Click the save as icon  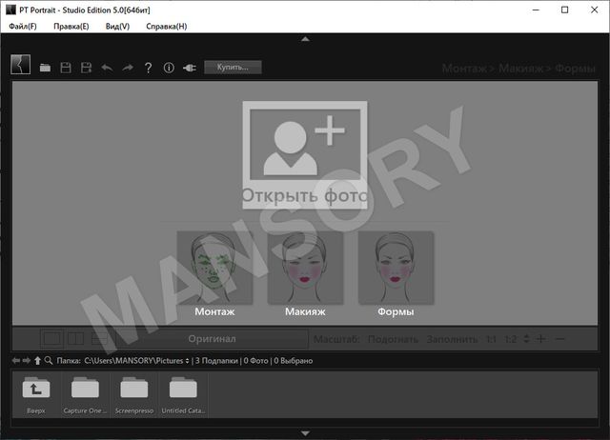[x=86, y=68]
